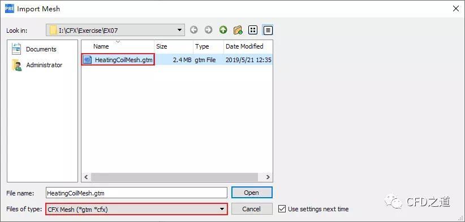
Task: Expand the Look in path dropdown
Action: [179, 30]
